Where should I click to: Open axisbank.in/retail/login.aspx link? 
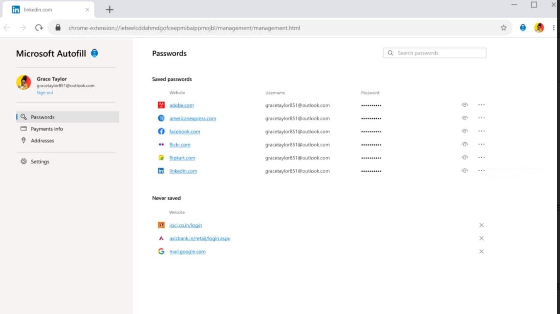pyautogui.click(x=200, y=239)
